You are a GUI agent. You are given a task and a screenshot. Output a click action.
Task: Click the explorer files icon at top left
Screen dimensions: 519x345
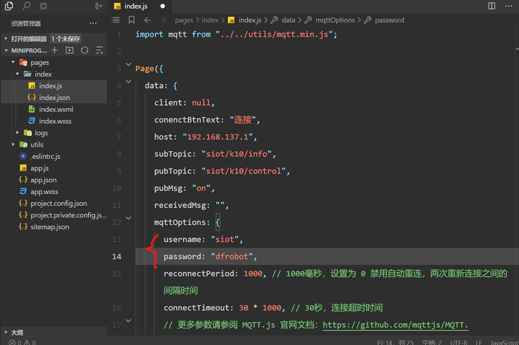[9, 6]
